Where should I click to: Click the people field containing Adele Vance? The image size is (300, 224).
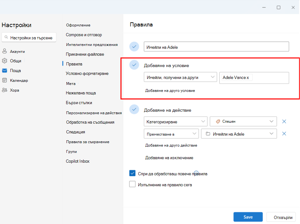coord(254,78)
